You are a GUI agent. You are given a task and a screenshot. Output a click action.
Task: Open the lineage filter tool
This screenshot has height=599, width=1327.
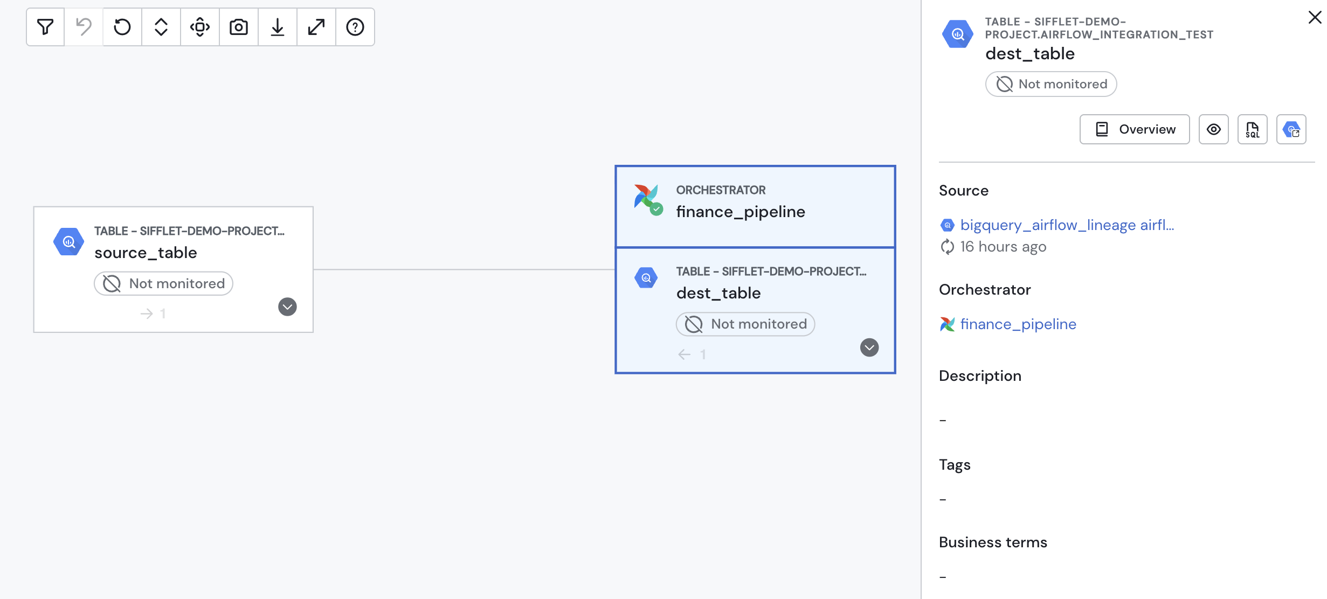pos(45,27)
